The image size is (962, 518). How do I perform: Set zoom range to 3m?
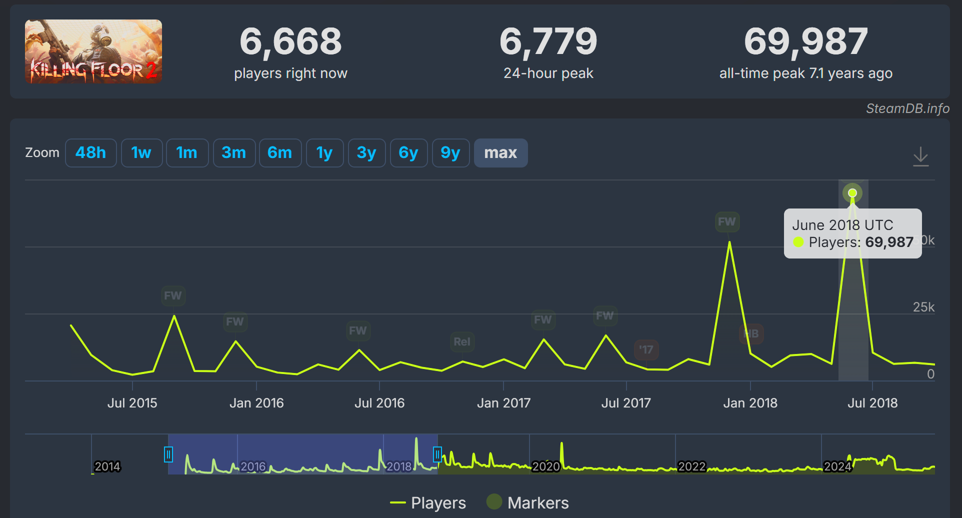[234, 152]
